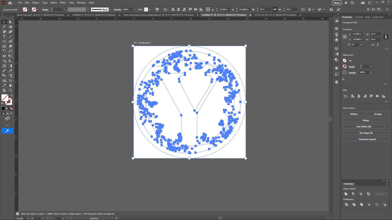Viewport: 392px width, 220px height.
Task: Select the Ellipse tool
Action: pyautogui.click(x=4, y=41)
